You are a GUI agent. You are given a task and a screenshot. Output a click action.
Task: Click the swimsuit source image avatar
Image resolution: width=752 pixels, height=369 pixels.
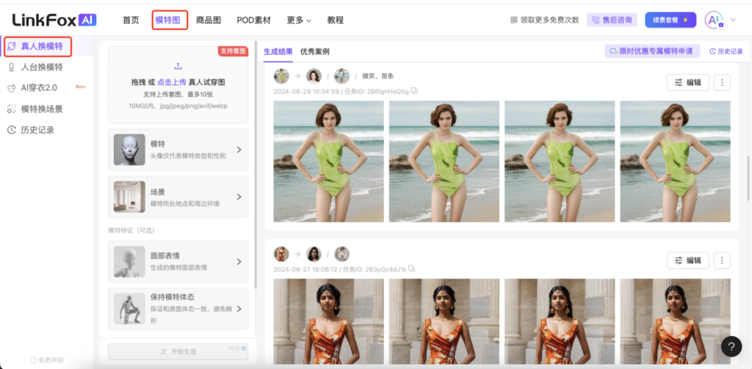281,76
